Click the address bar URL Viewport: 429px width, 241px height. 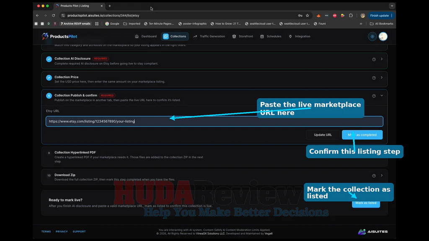point(103,15)
